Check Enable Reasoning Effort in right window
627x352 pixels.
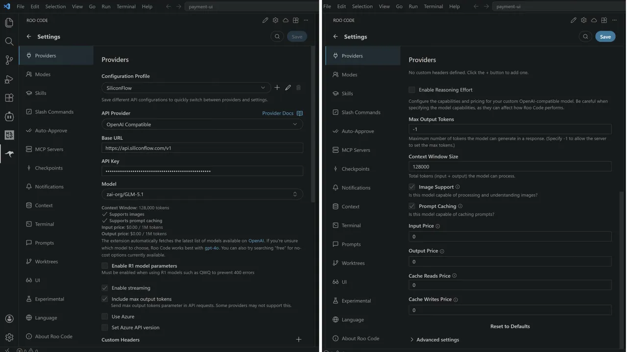[412, 90]
